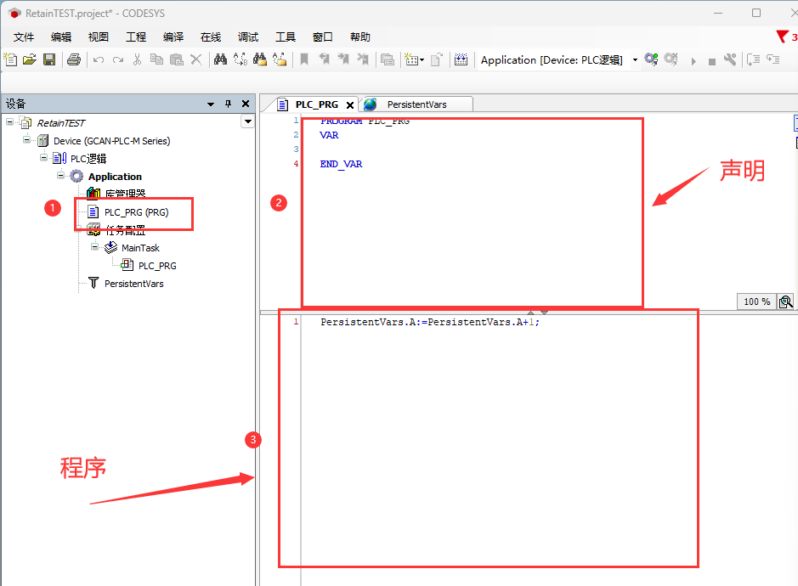Screen dimensions: 798x586
Task: Open the 设备 panel title dropdown arrow
Action: tap(211, 104)
